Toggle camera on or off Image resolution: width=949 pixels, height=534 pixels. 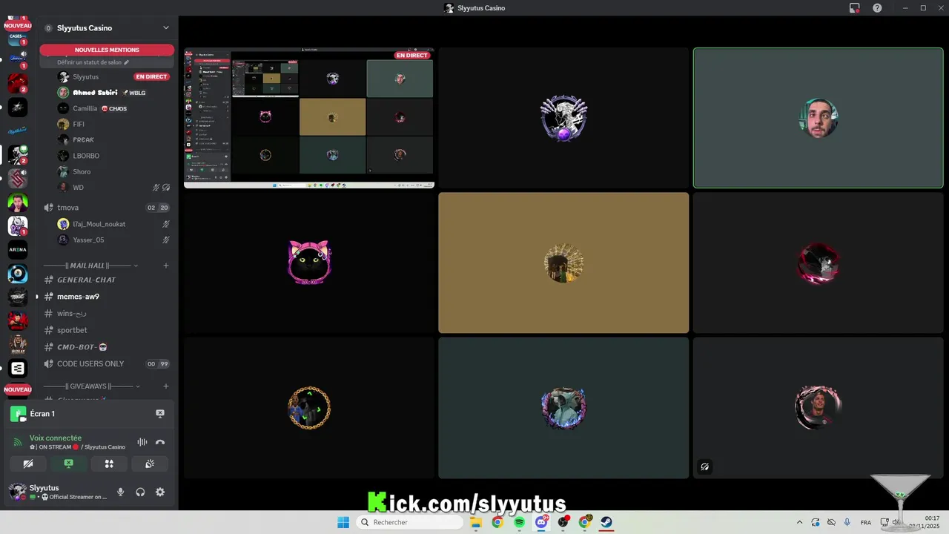pyautogui.click(x=28, y=464)
